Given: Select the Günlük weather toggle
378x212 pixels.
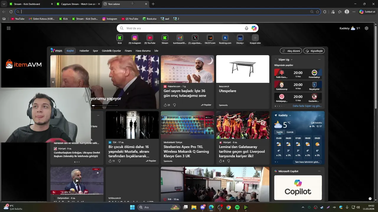Looking at the screenshot, I should [290, 132].
